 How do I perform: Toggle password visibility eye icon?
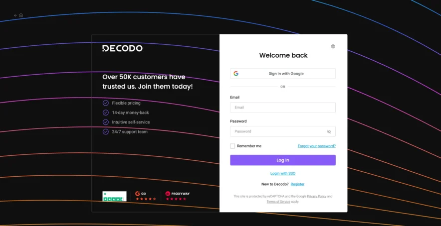coord(329,132)
